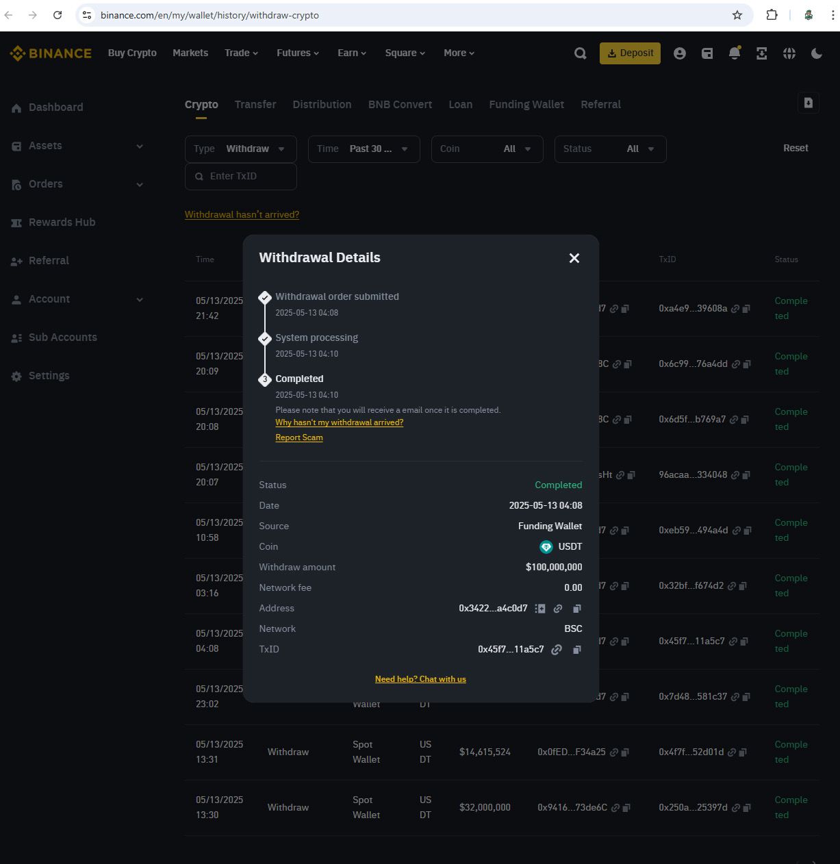The width and height of the screenshot is (840, 864).
Task: Click 'Need help? Chat with us'
Action: (420, 679)
